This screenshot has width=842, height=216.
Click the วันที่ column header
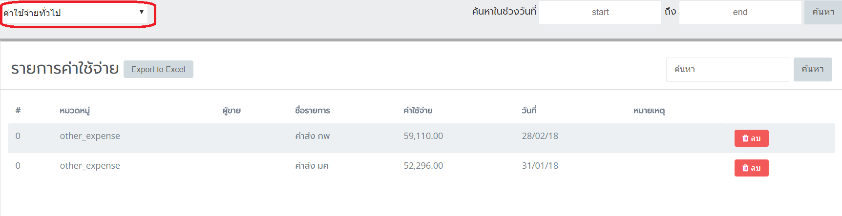click(529, 111)
